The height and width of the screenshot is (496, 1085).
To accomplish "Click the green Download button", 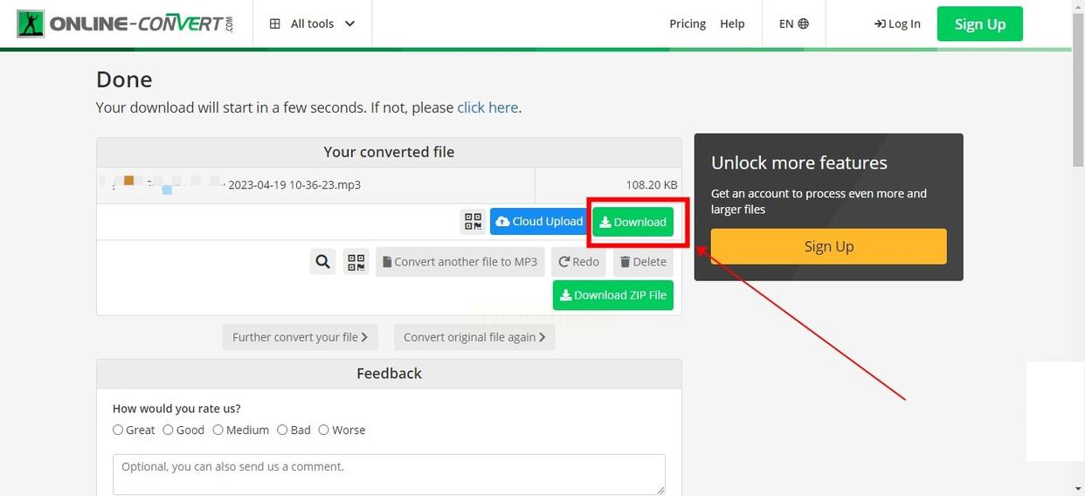I will click(x=633, y=222).
